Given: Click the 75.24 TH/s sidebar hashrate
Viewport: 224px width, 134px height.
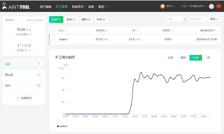Looking at the screenshot, I should point(24,30).
